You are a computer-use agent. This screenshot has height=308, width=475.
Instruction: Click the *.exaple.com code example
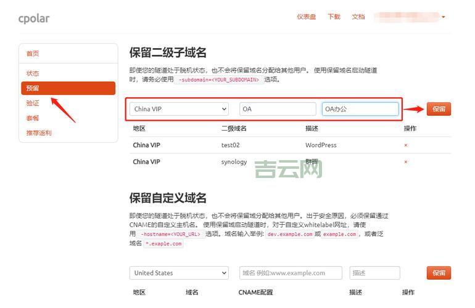click(163, 243)
